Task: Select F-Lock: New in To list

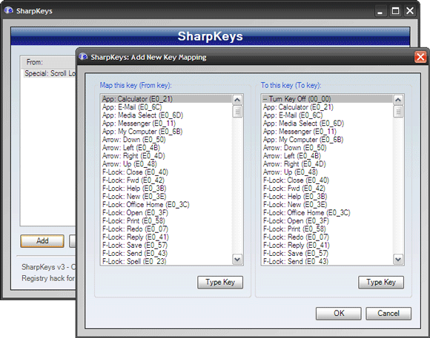Action: coord(328,204)
